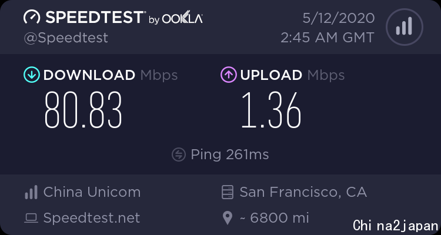Click the 1.36 upload speed value
The height and width of the screenshot is (235, 441).
pyautogui.click(x=272, y=110)
